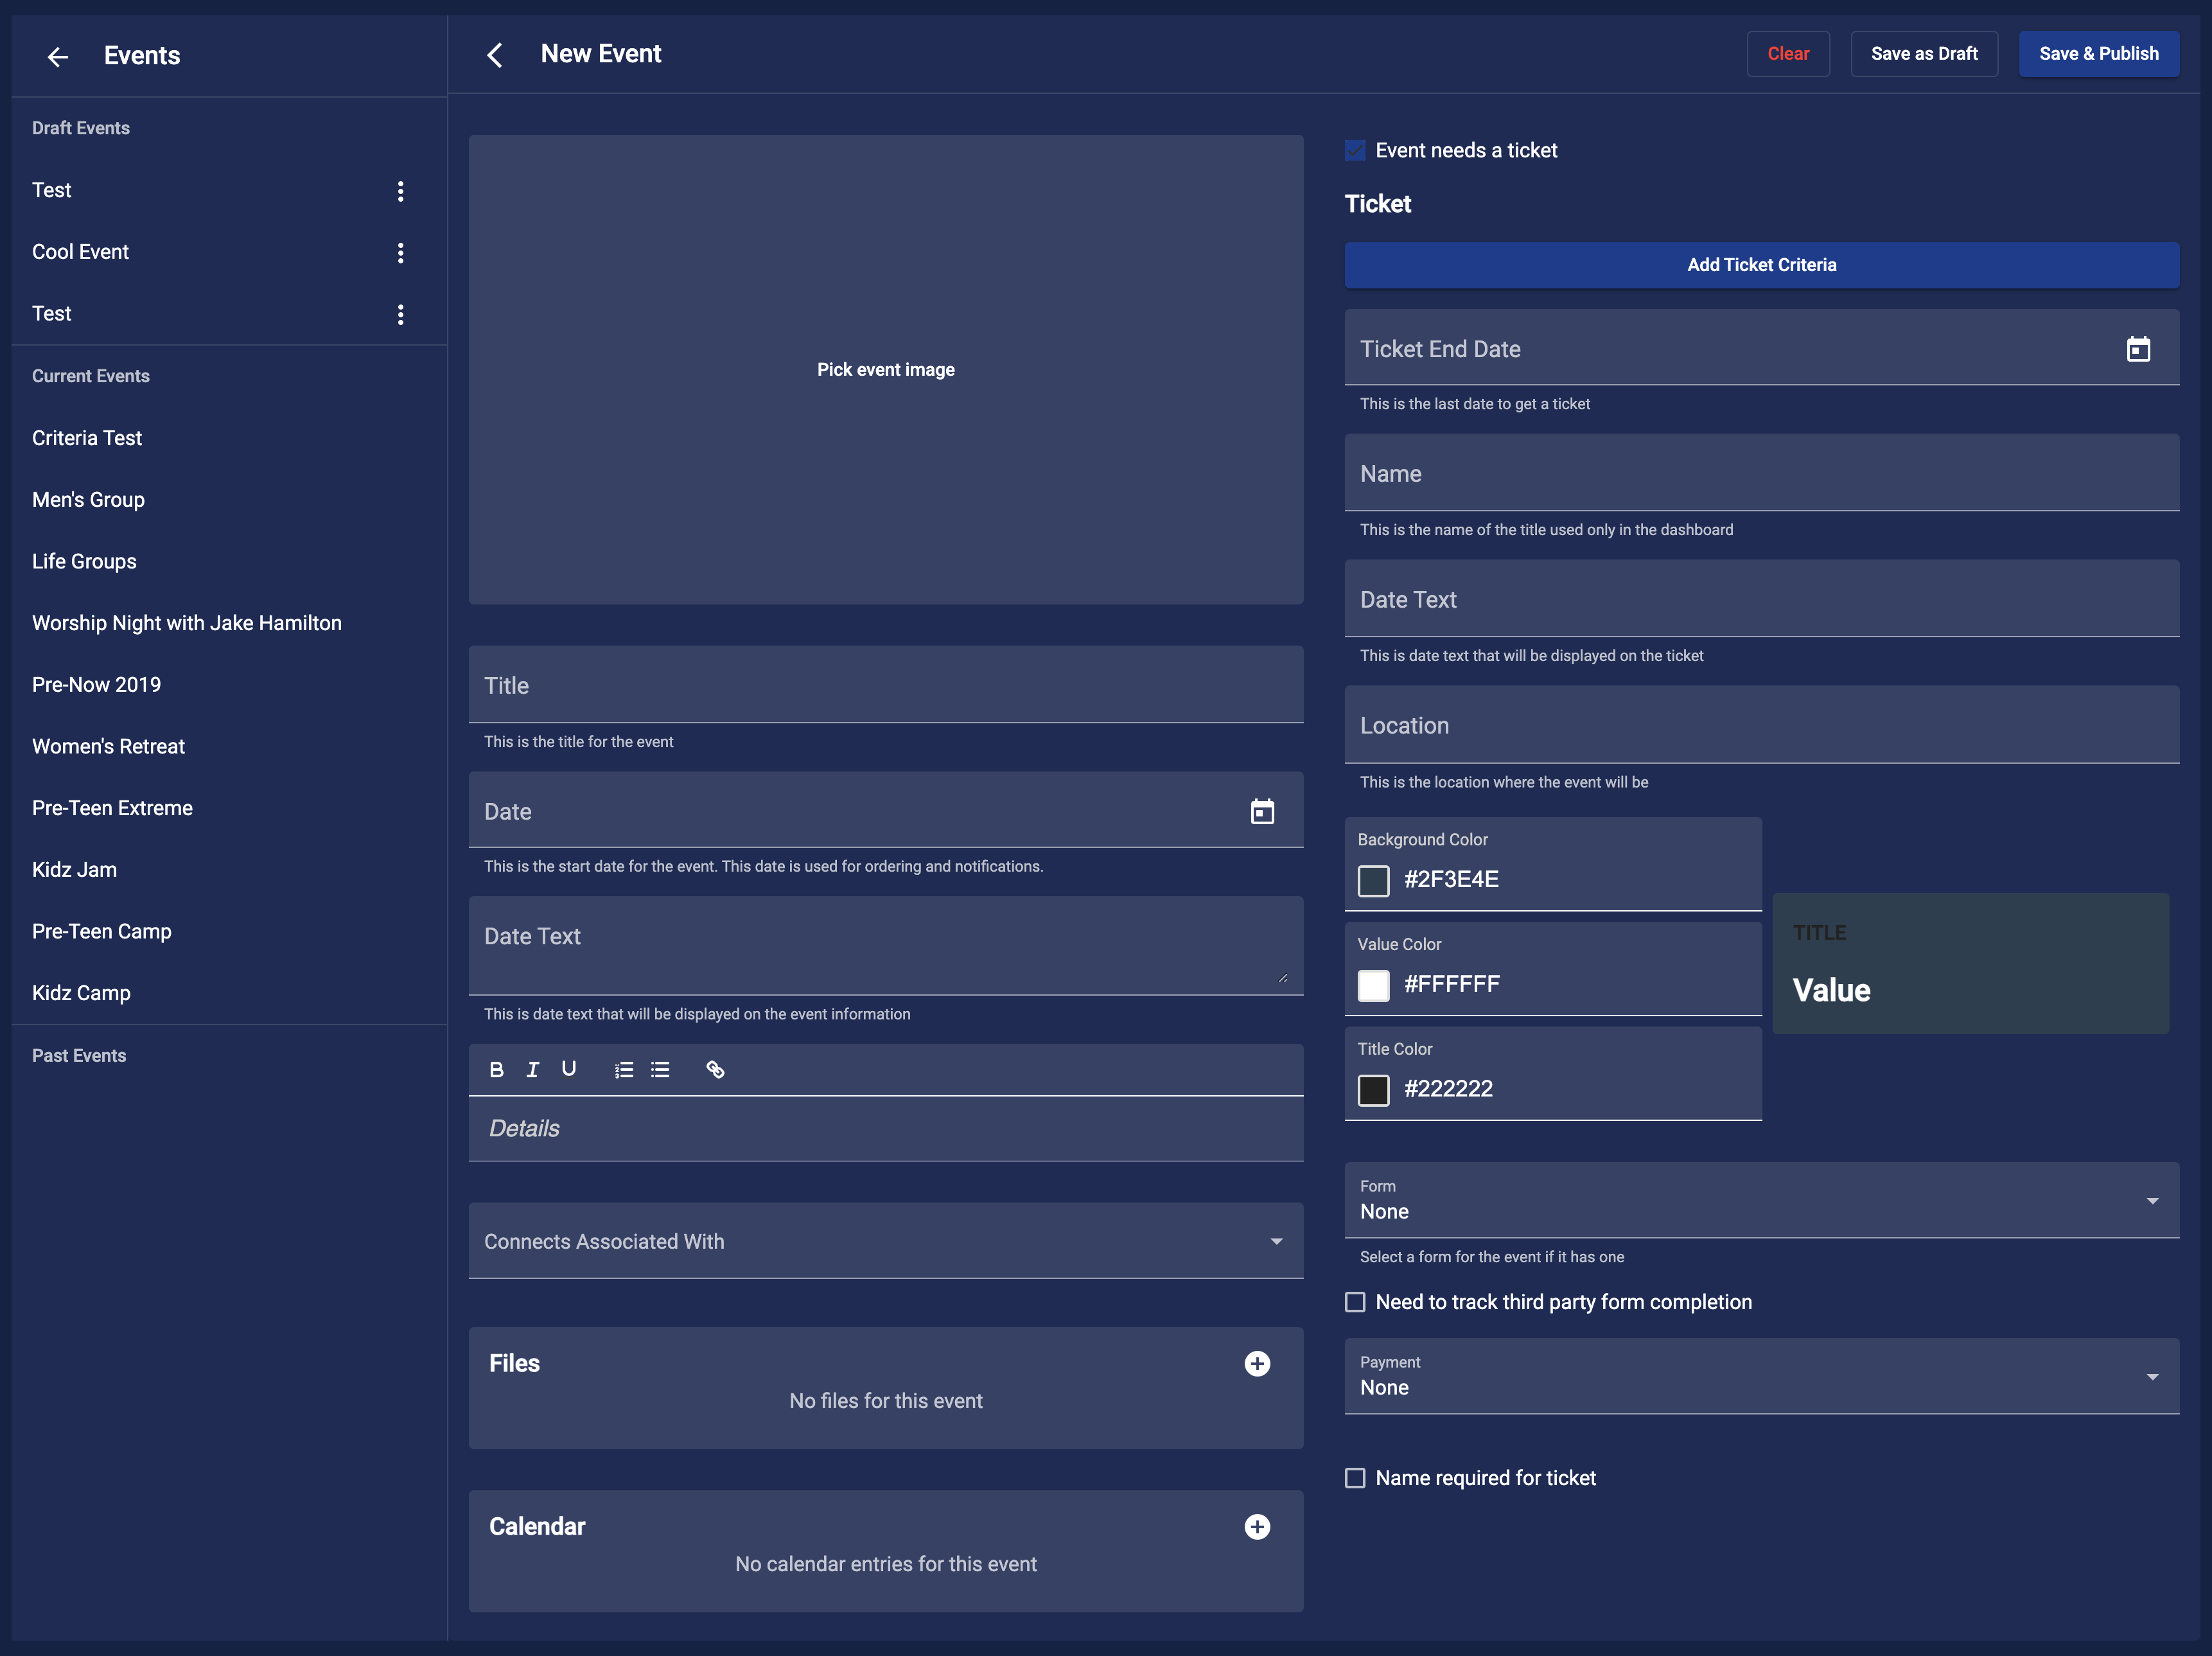Open the Title Color swatch

(1373, 1090)
